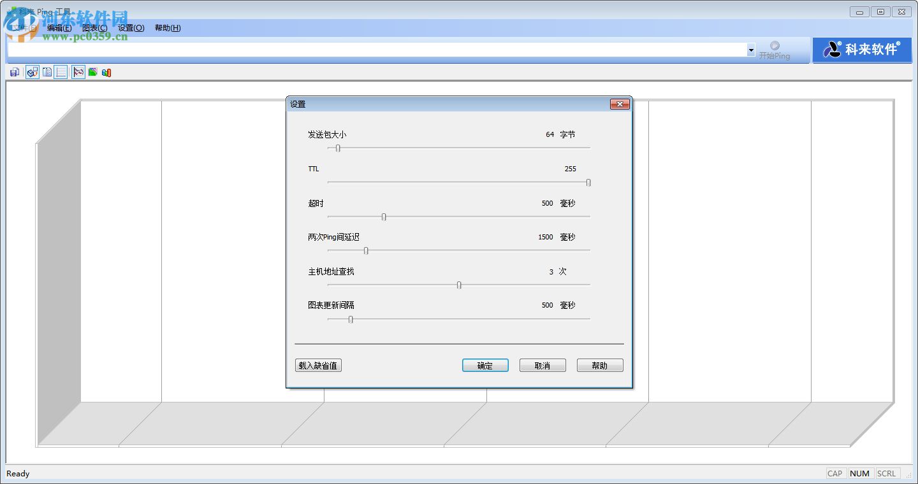Switch to line chart view icon

pos(78,72)
